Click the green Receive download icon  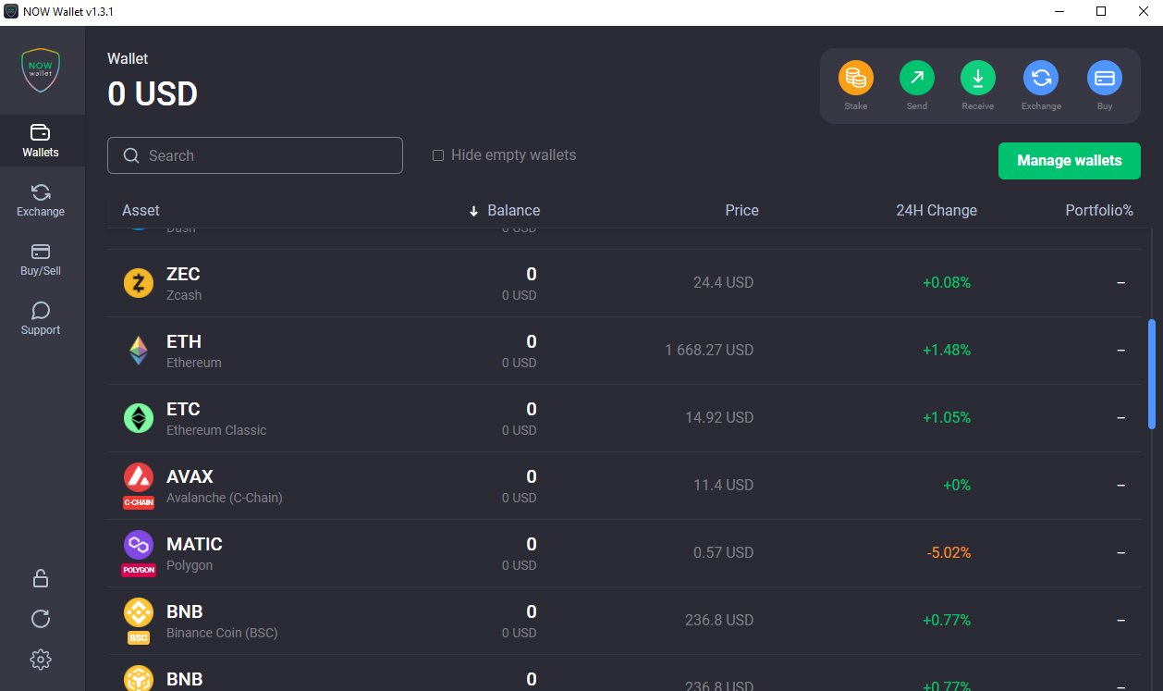[x=978, y=78]
